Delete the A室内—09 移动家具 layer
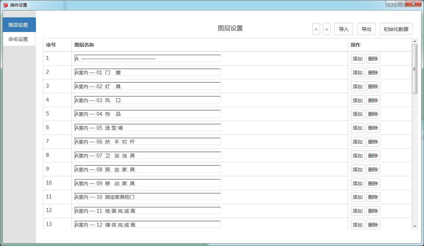 point(373,183)
